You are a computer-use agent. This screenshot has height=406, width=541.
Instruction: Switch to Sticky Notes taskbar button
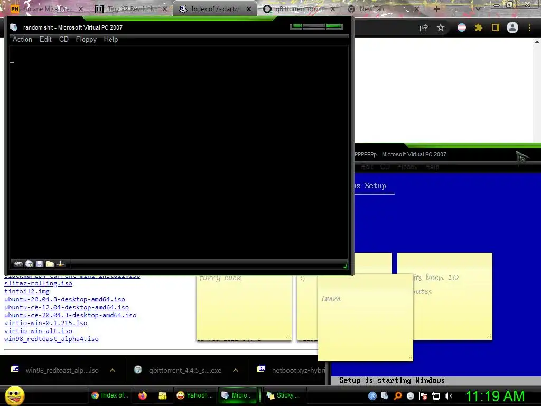[284, 395]
